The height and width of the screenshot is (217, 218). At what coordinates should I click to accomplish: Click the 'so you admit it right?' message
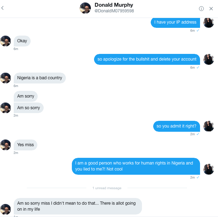tap(176, 126)
